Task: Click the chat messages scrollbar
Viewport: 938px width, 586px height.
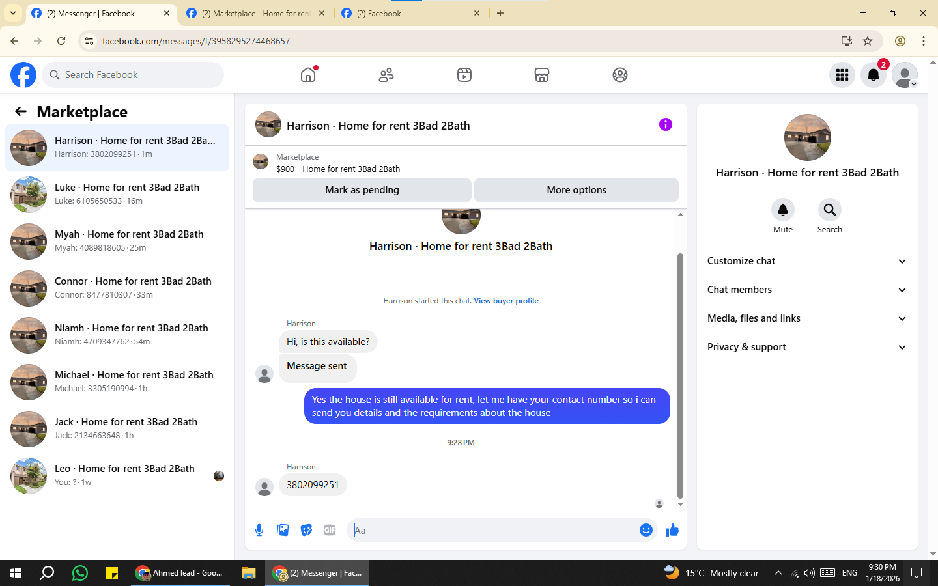Action: coord(680,376)
